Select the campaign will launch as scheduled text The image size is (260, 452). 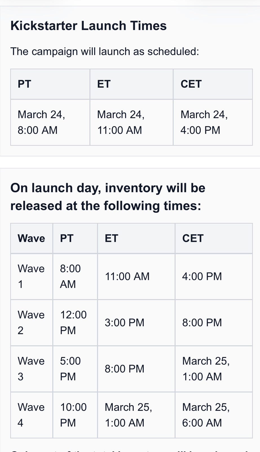pyautogui.click(x=105, y=51)
